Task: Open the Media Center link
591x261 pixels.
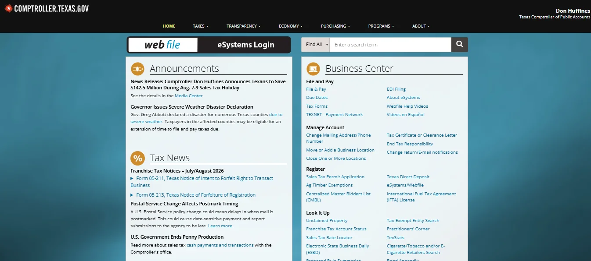Action: coord(189,96)
